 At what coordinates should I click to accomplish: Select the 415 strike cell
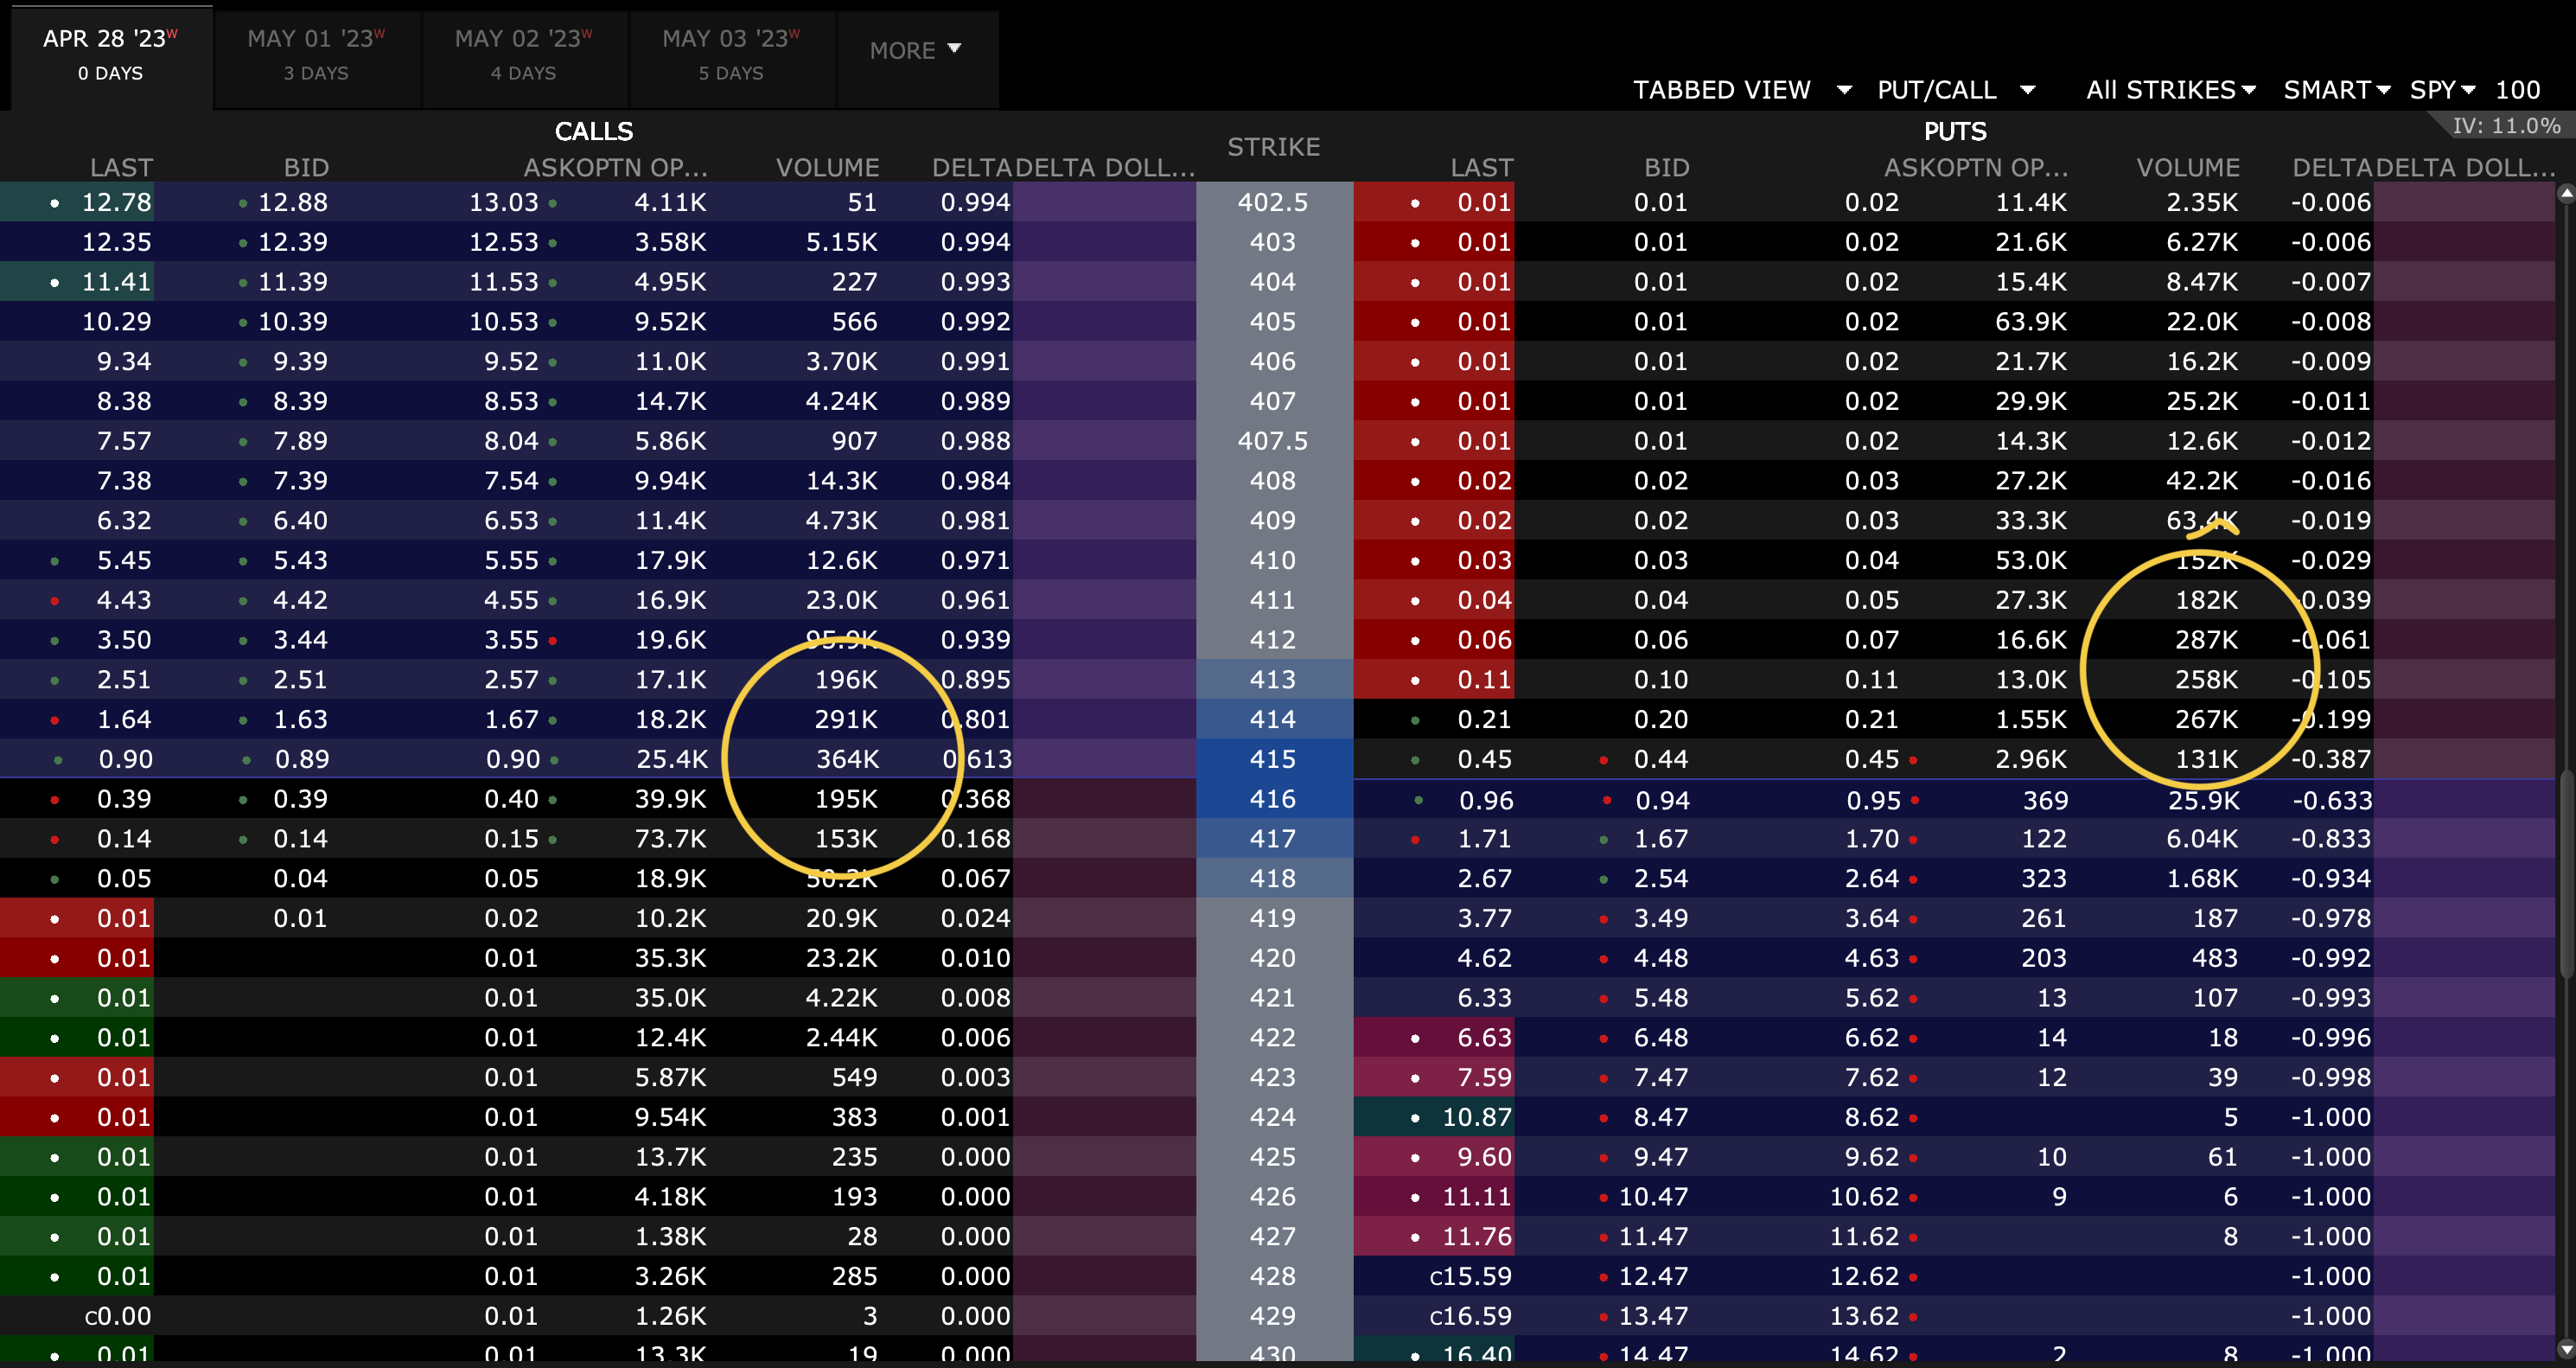[1273, 759]
